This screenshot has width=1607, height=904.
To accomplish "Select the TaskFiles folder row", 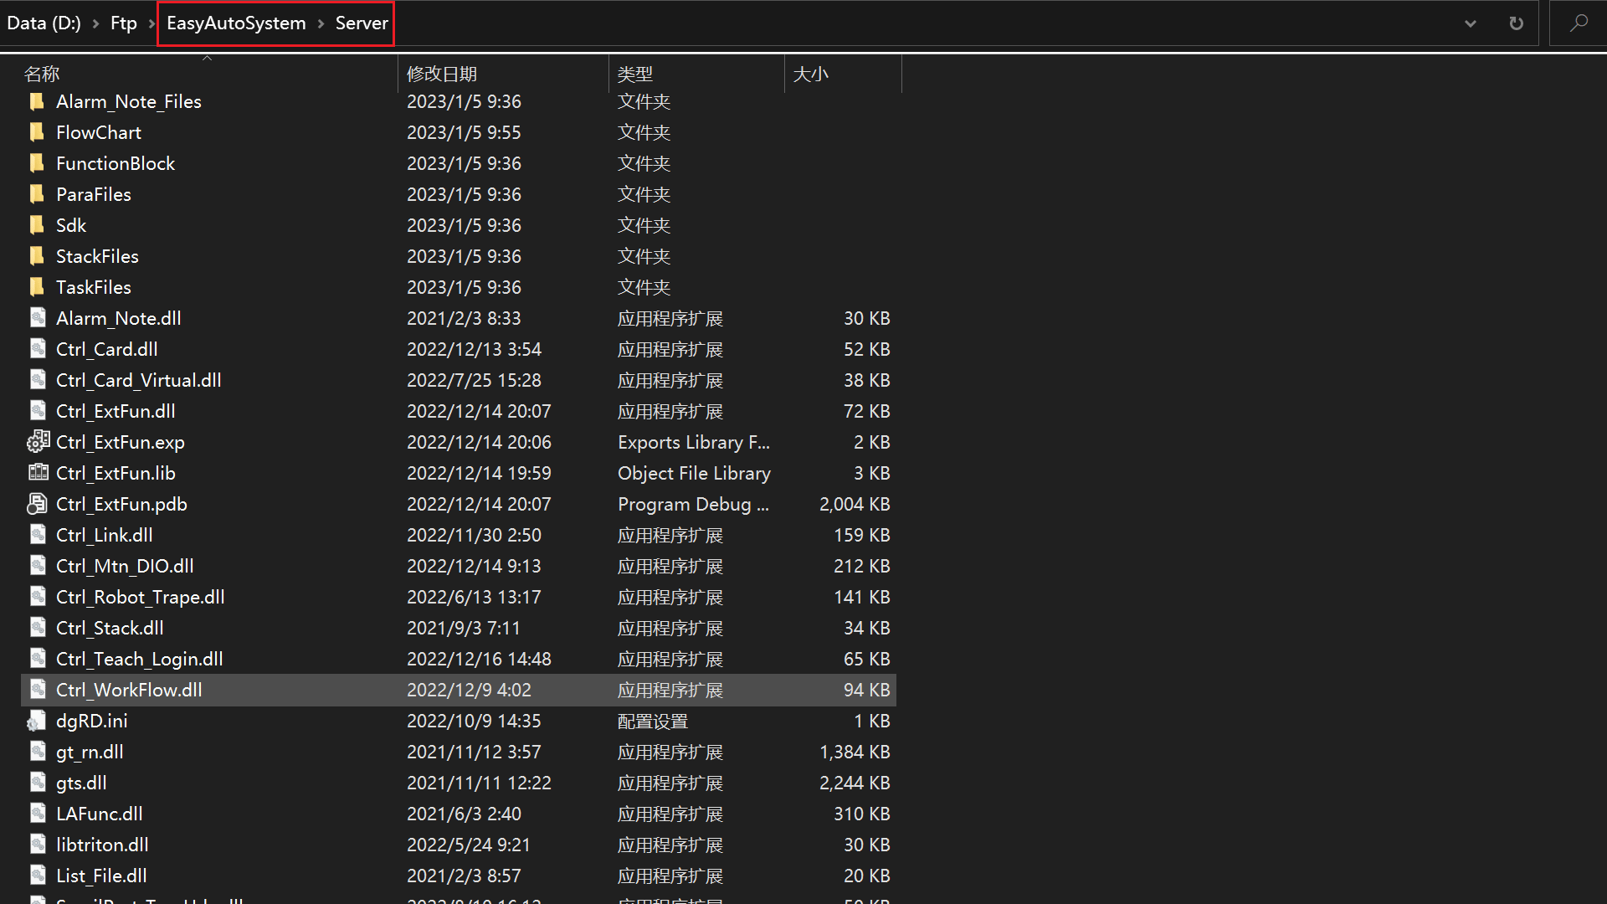I will [x=94, y=287].
